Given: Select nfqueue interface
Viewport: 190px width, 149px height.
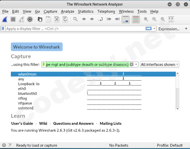Looking at the screenshot, I should (x=93, y=103).
